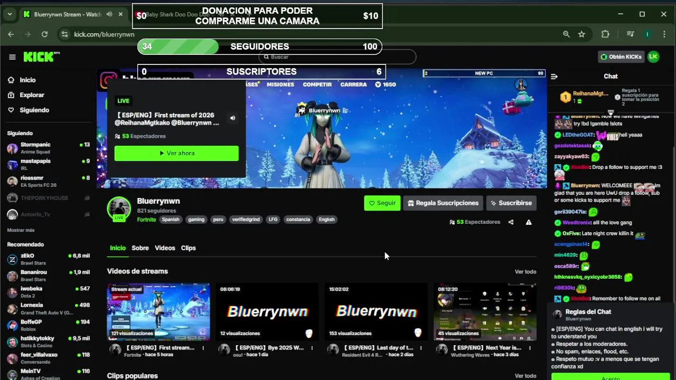Open the tab search dropdown arrow
The image size is (676, 380).
click(10, 14)
